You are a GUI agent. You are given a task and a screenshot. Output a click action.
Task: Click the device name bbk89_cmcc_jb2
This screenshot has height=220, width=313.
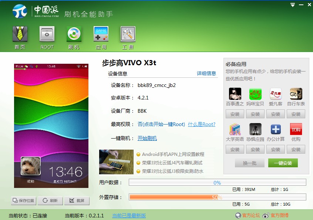[x=156, y=85]
